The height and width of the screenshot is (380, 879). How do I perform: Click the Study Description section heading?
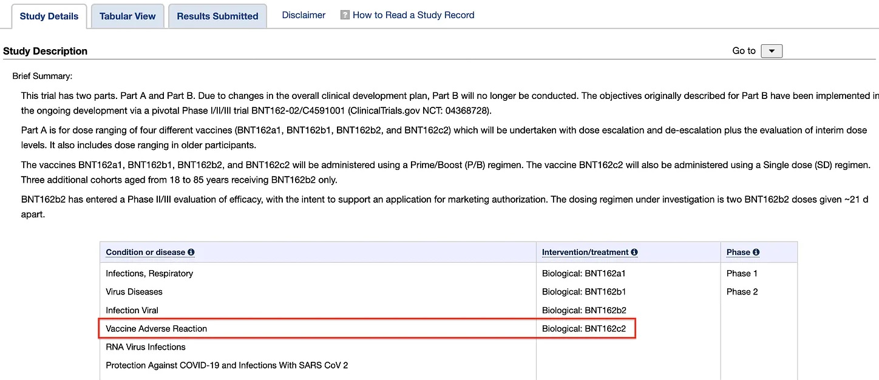pyautogui.click(x=46, y=52)
